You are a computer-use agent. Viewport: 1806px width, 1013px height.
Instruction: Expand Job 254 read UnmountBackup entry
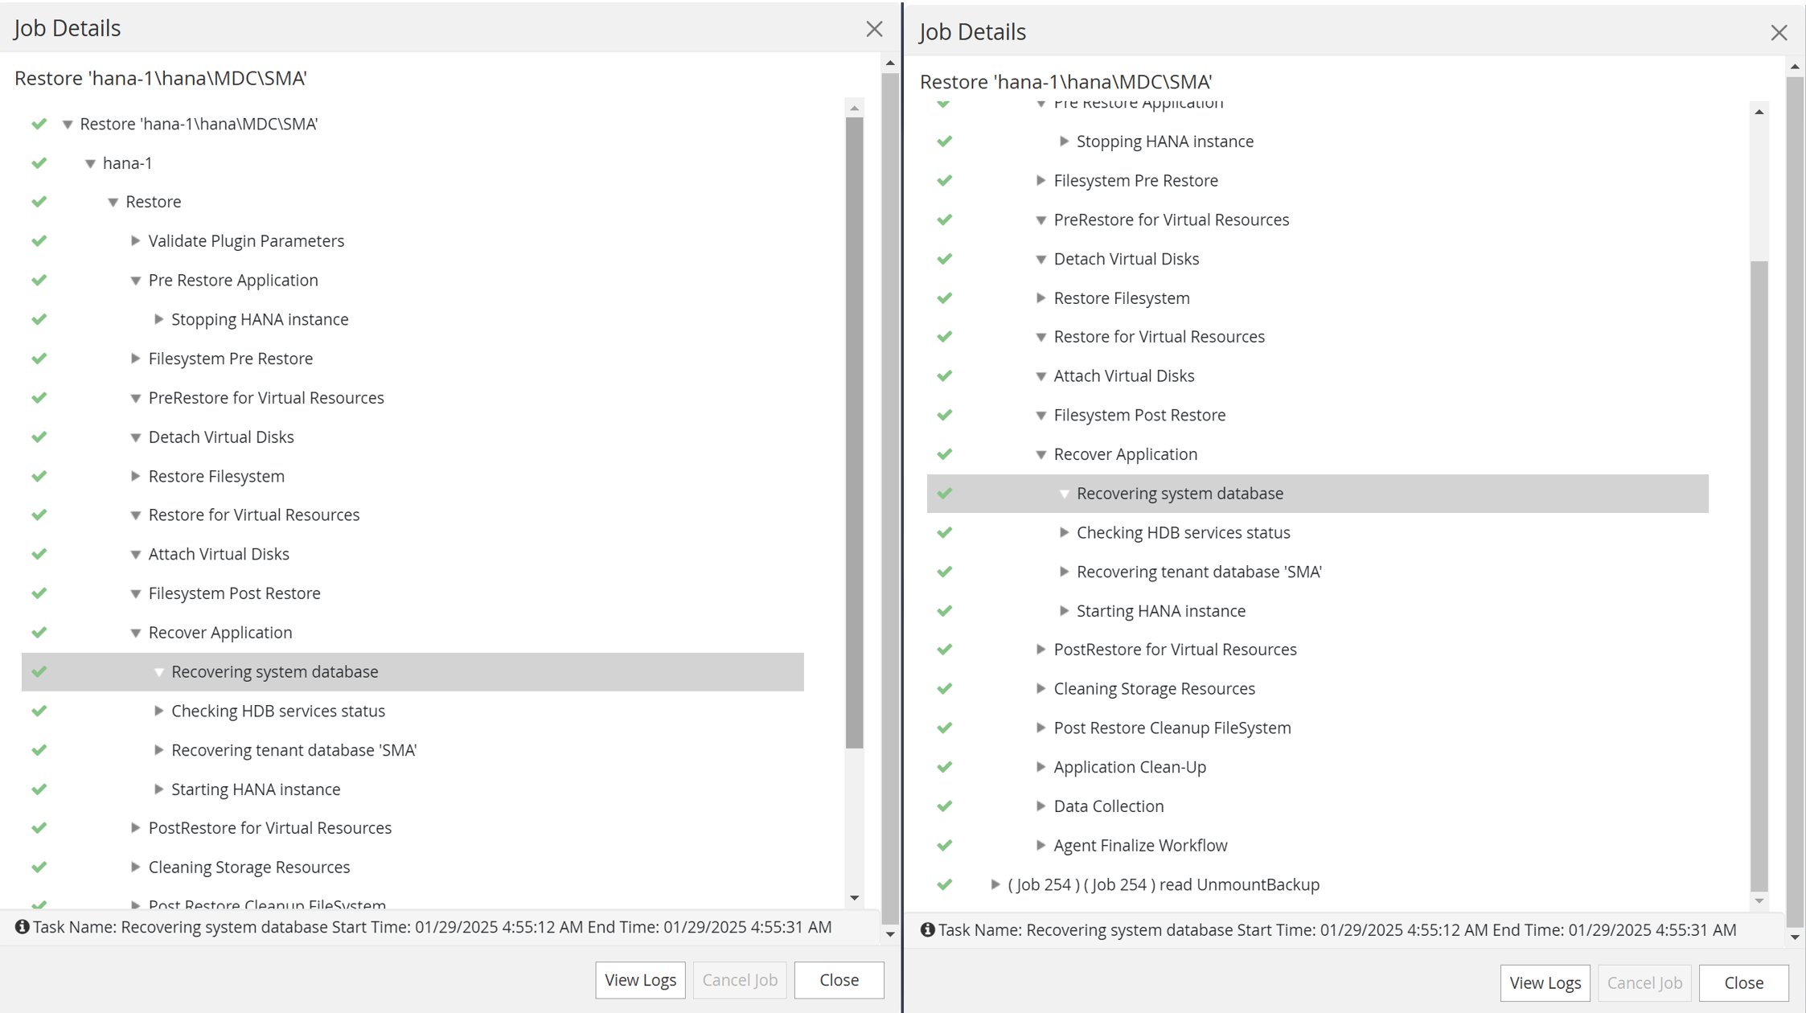click(x=995, y=884)
